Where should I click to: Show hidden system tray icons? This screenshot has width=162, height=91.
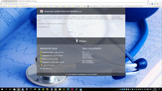point(118,89)
